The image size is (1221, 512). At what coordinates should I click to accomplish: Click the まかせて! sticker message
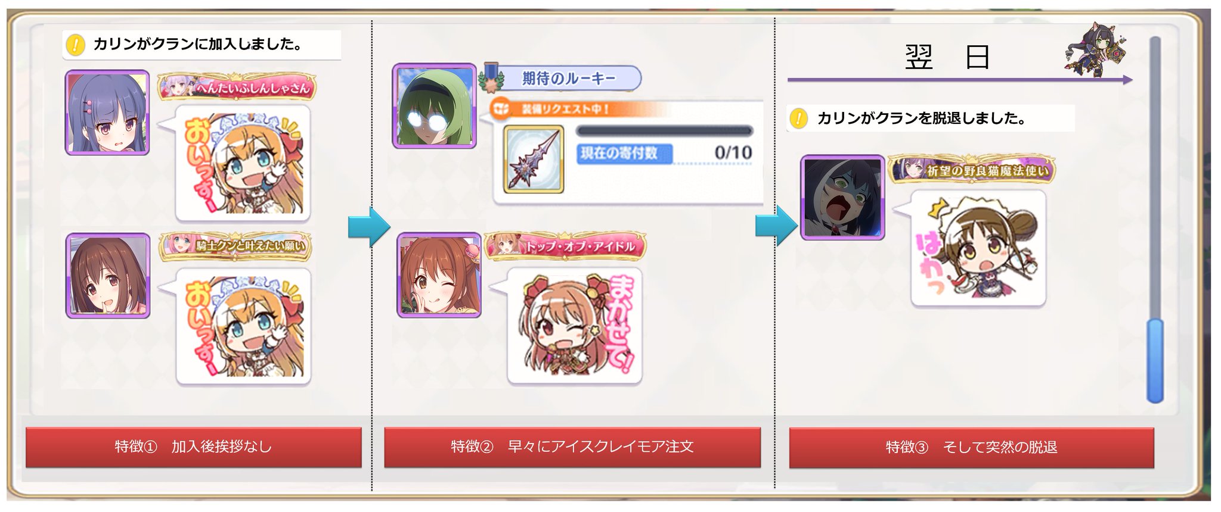pyautogui.click(x=575, y=326)
